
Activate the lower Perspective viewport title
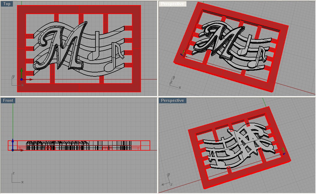[172, 100]
